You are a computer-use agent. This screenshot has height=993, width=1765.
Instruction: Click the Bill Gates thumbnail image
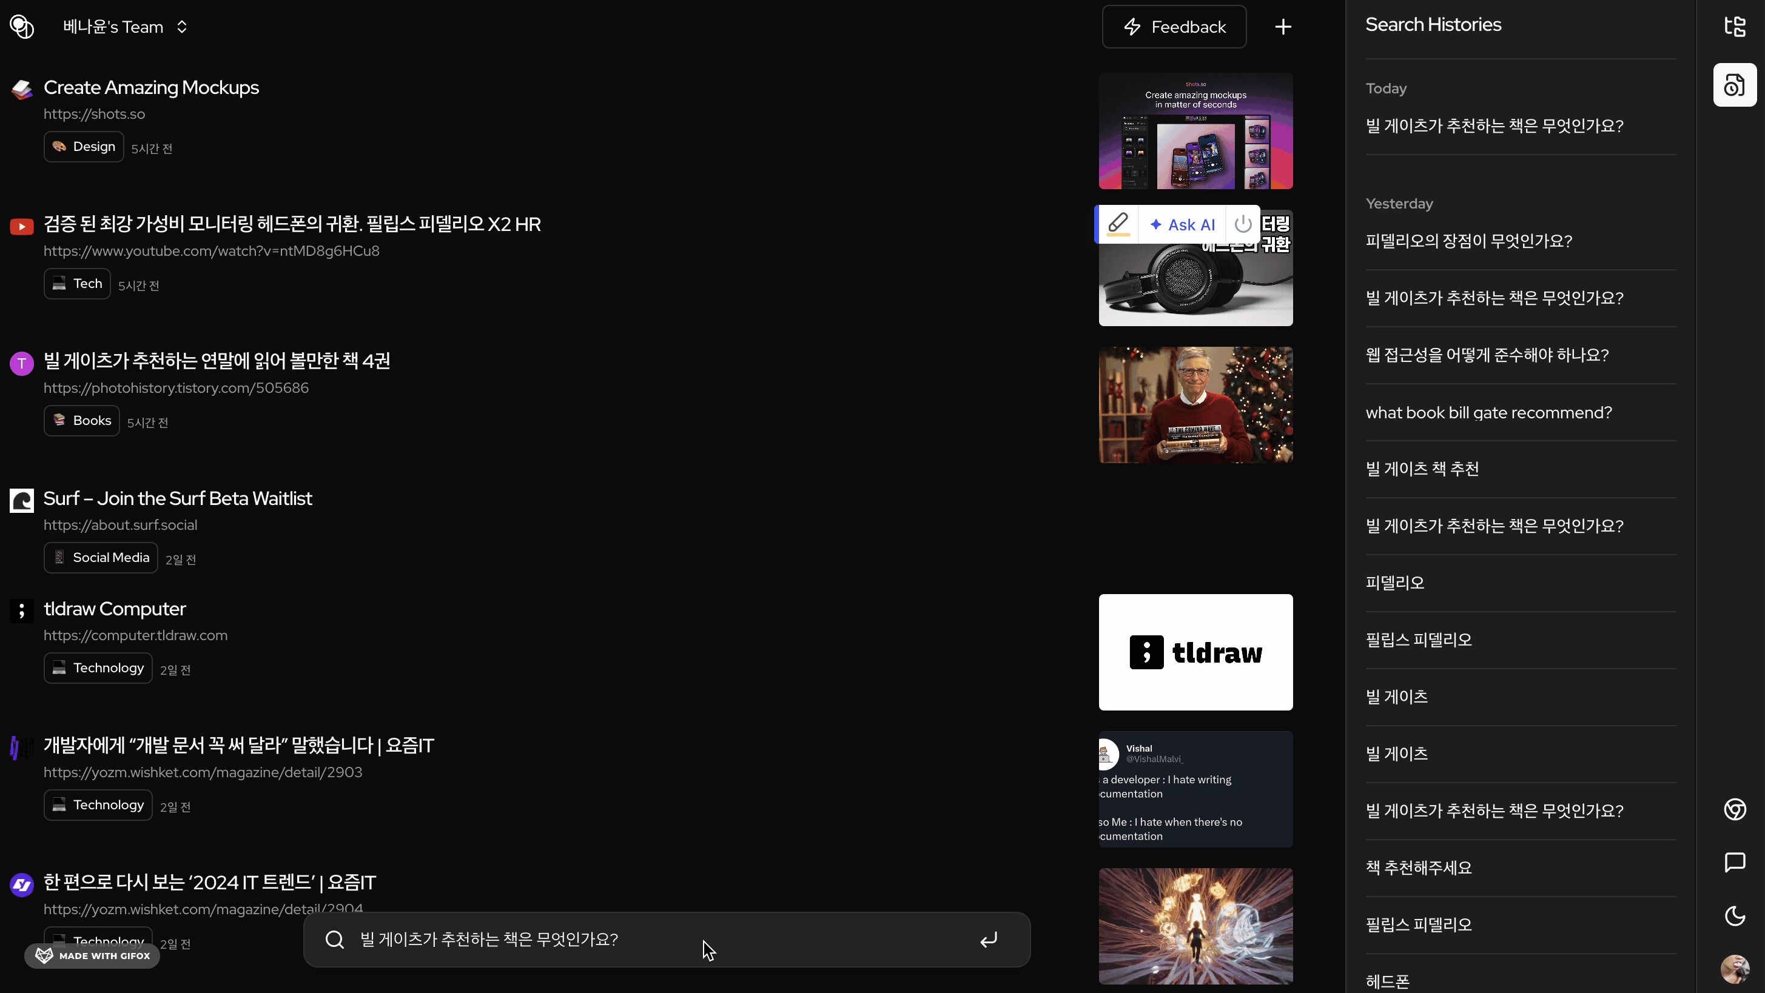tap(1195, 405)
